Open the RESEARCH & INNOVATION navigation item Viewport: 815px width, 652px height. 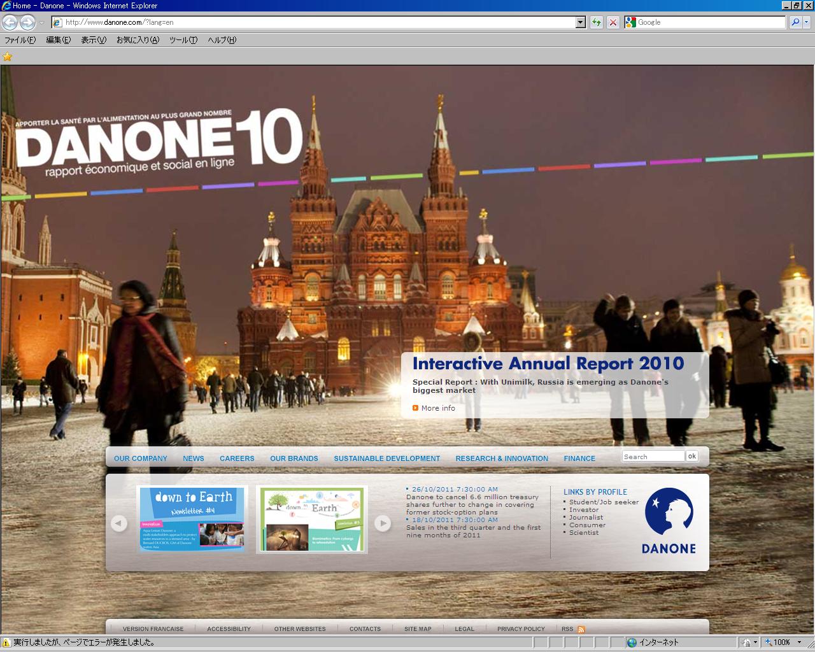(502, 458)
